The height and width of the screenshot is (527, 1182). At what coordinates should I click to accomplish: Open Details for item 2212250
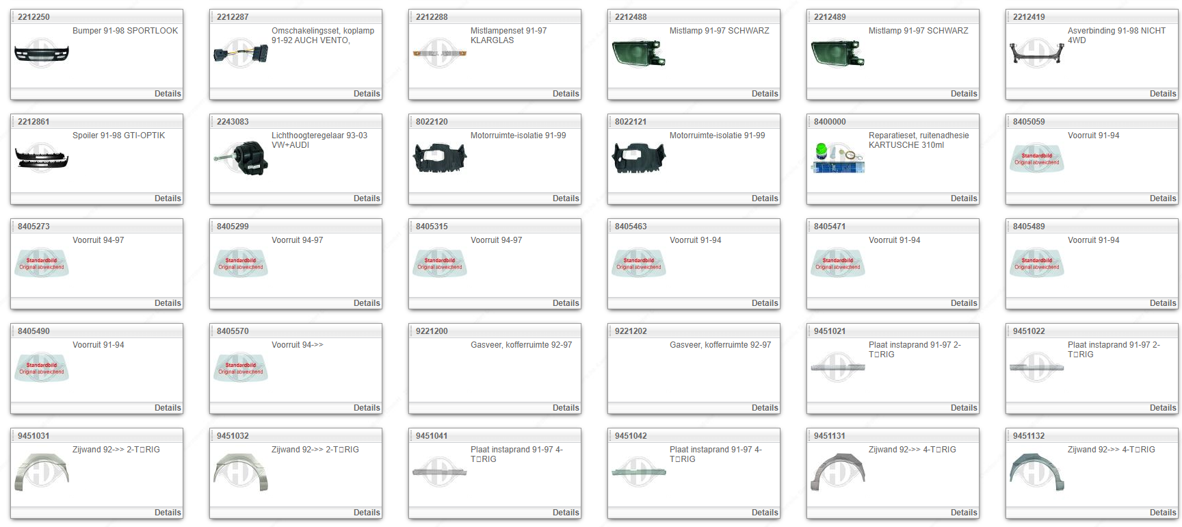point(168,94)
